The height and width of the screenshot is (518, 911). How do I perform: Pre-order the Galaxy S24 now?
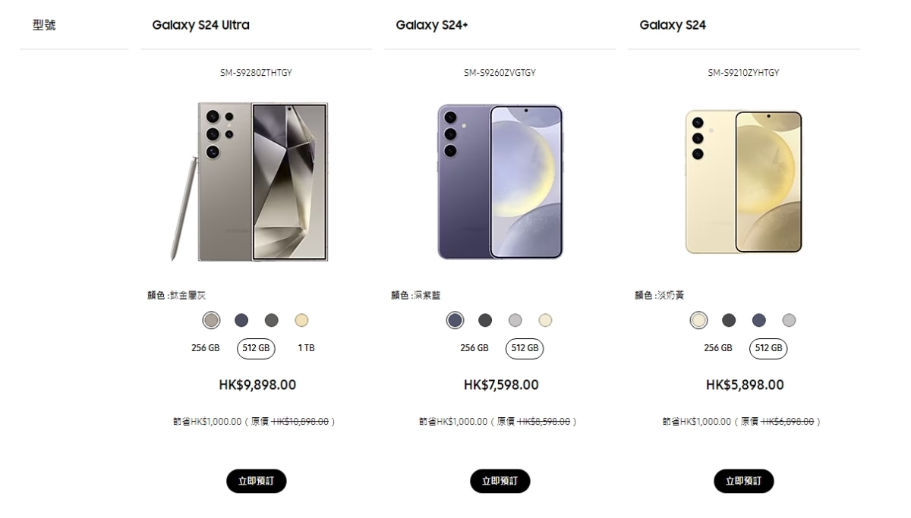[744, 481]
